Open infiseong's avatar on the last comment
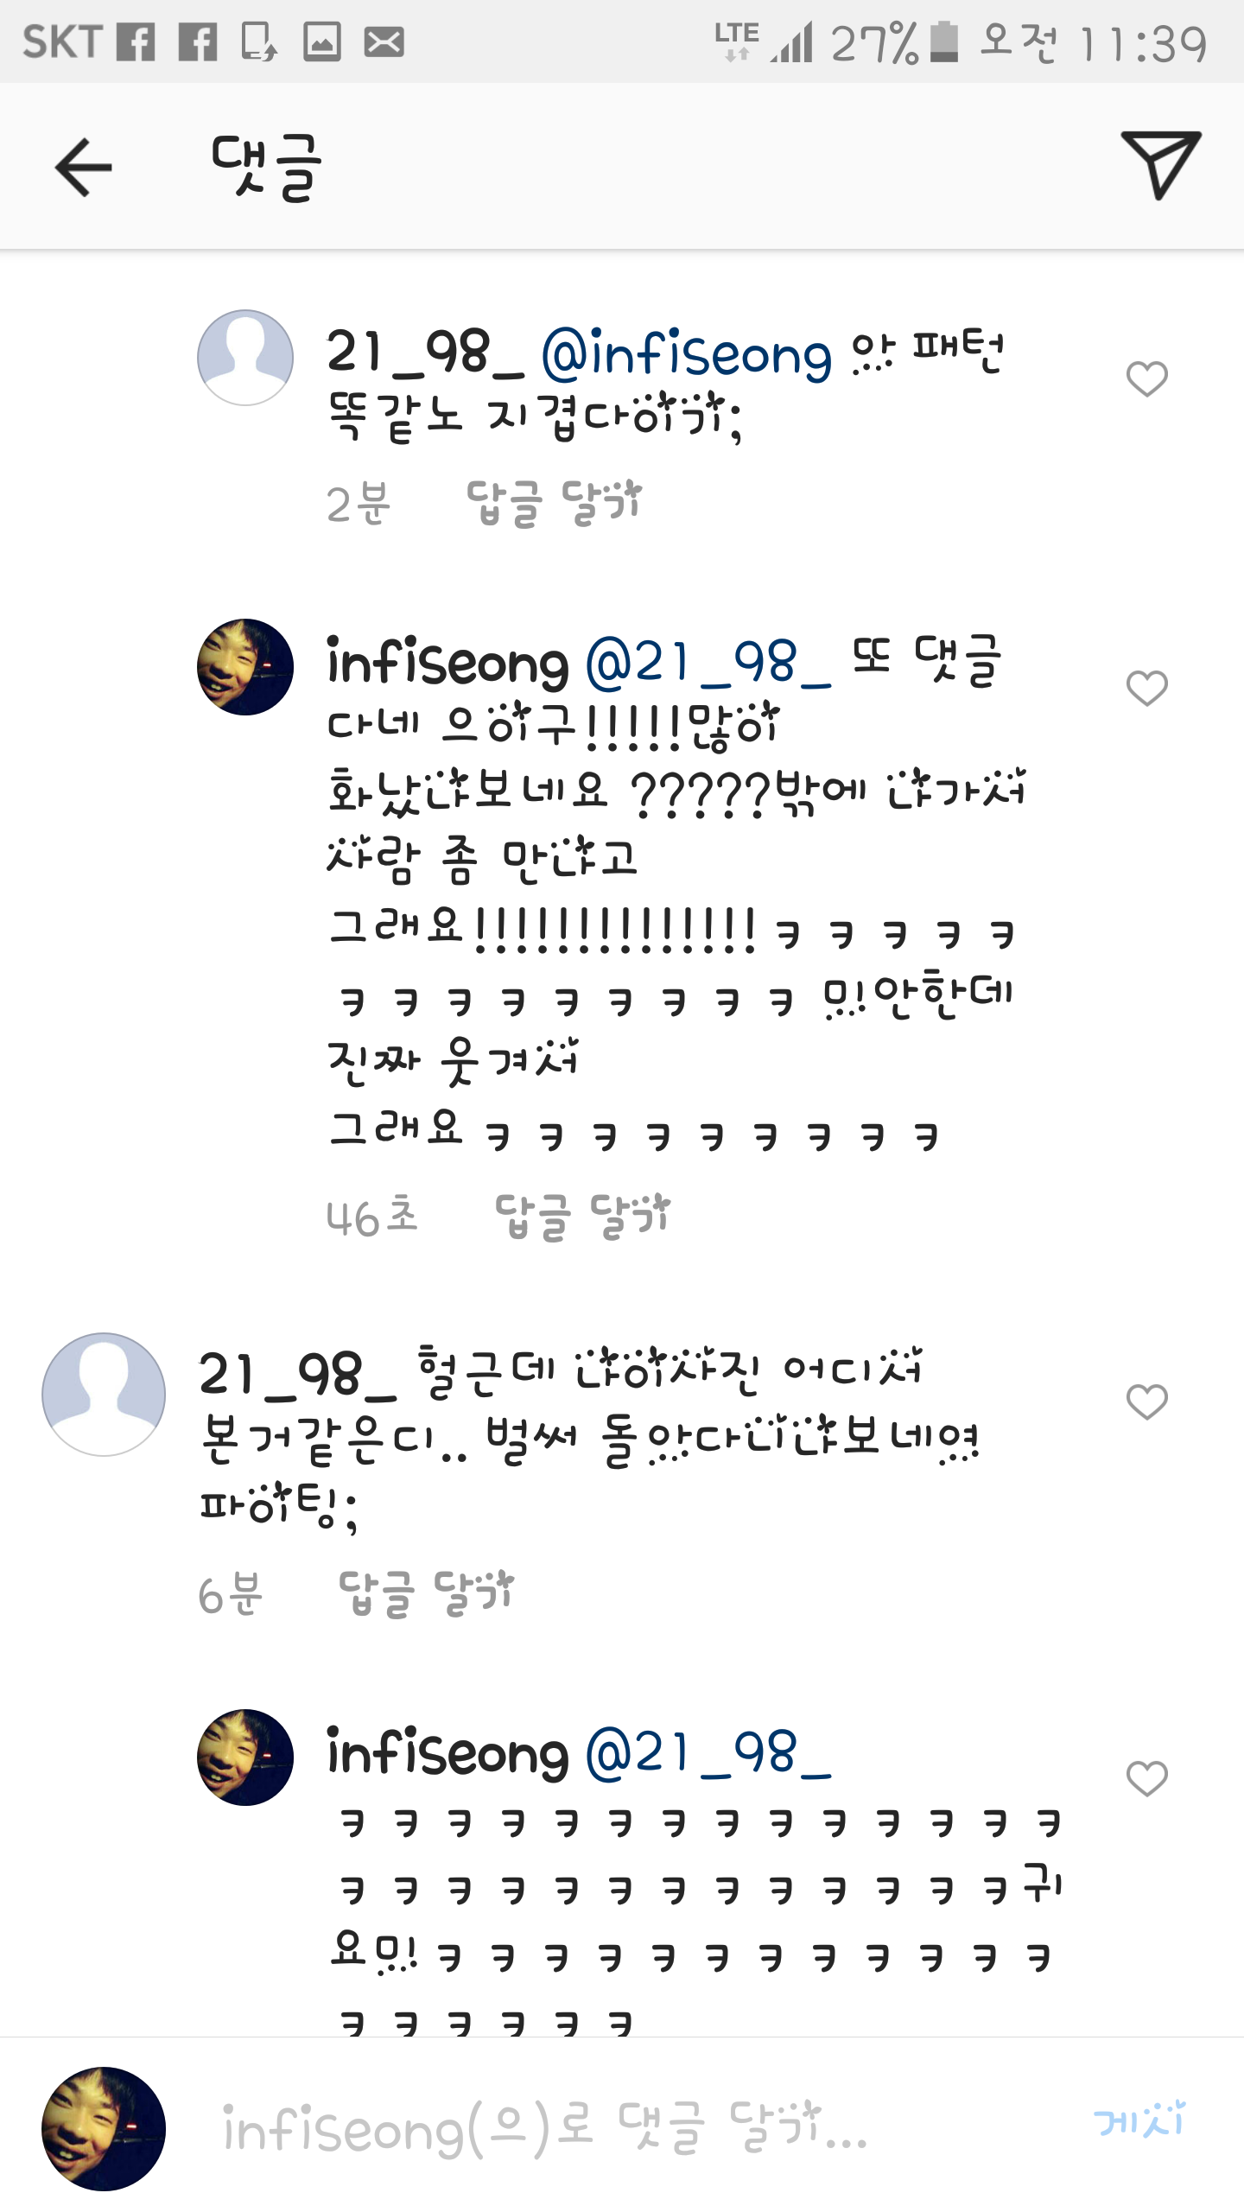The height and width of the screenshot is (2212, 1244). [245, 1758]
